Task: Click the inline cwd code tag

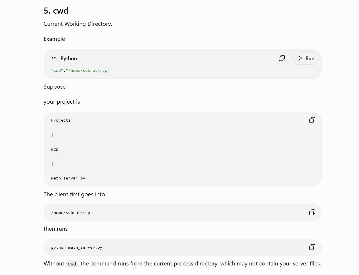Action: [72, 264]
